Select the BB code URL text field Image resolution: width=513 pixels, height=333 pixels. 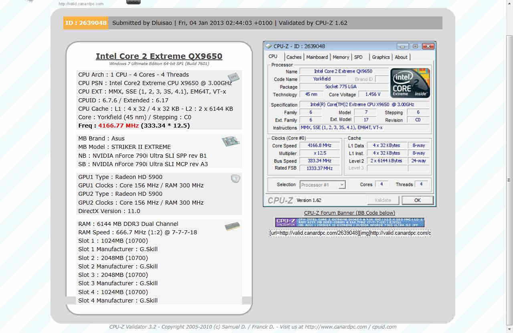click(x=350, y=233)
